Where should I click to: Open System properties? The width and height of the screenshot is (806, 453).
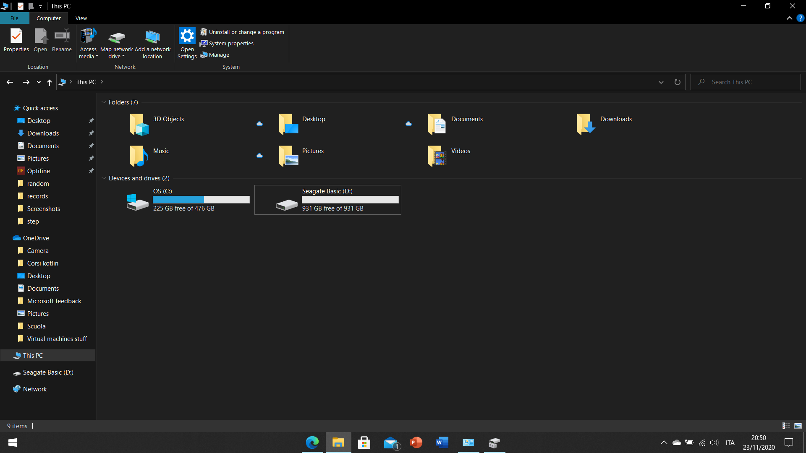227,43
